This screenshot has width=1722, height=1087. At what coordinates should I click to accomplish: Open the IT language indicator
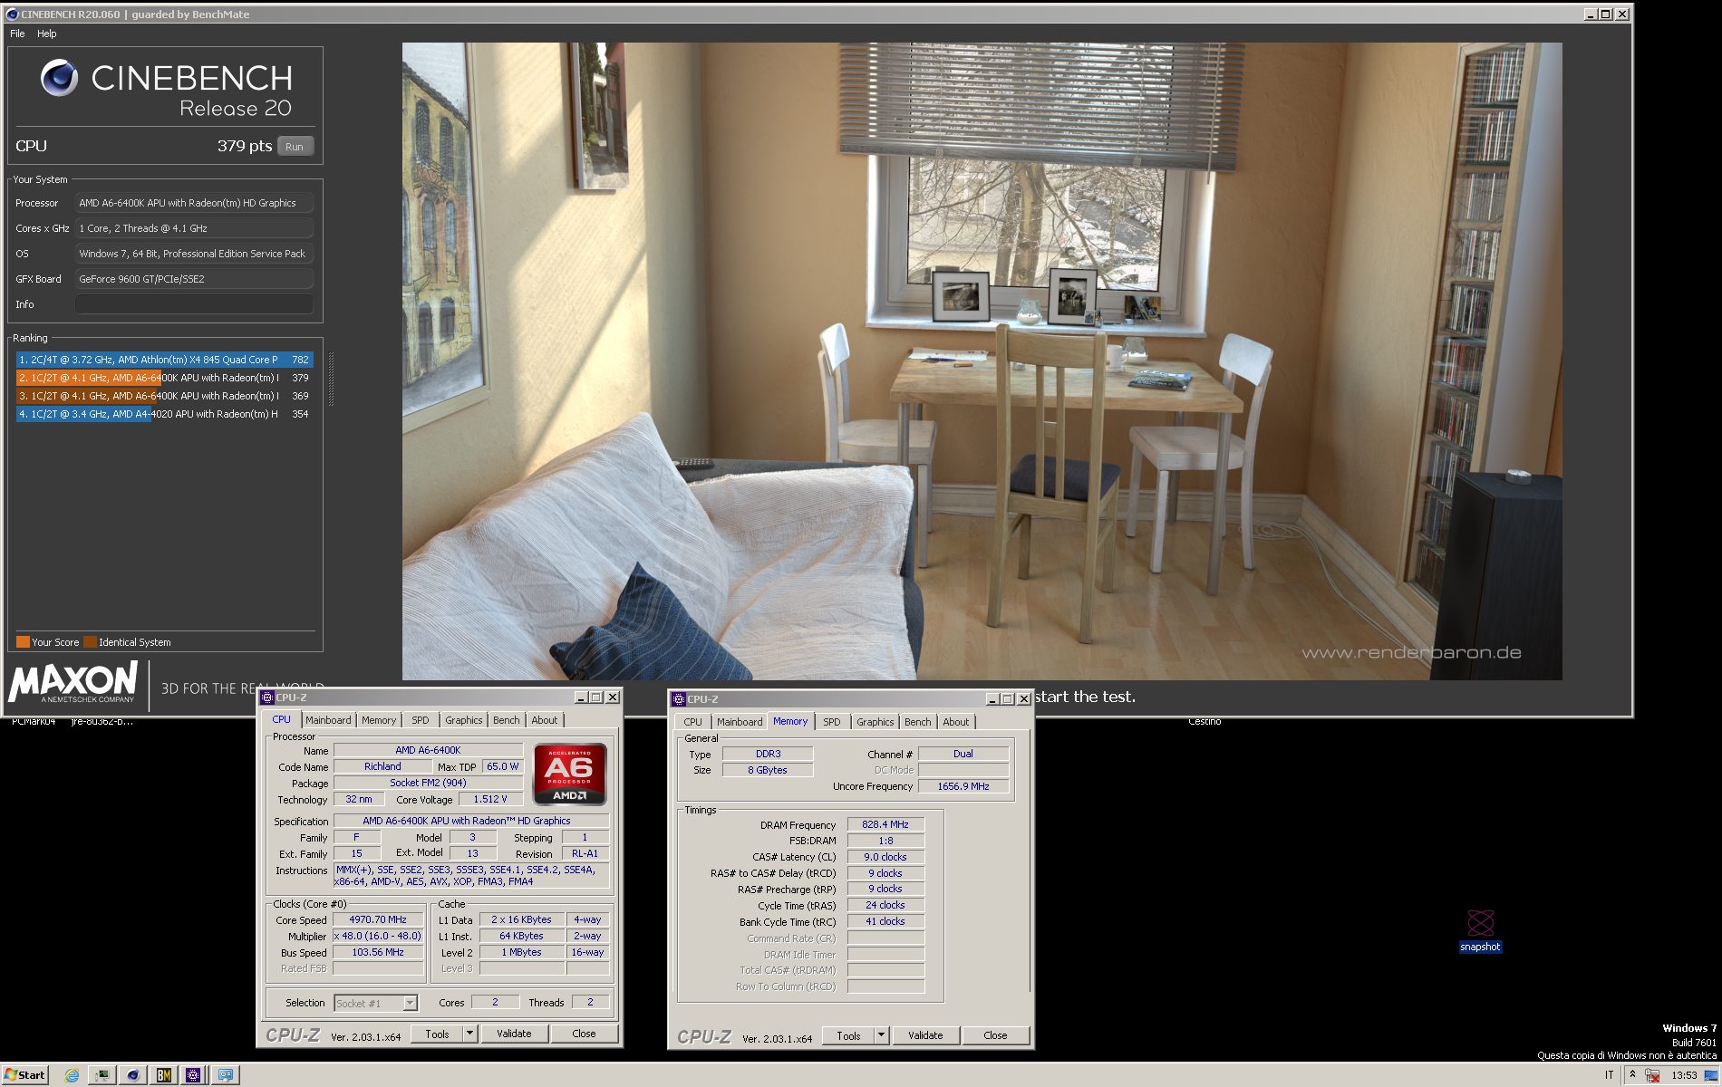1610,1075
